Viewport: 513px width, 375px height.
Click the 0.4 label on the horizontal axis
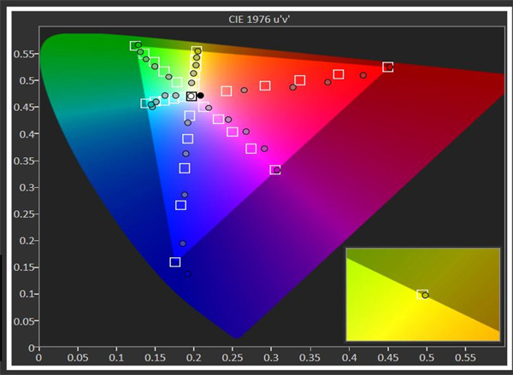pyautogui.click(x=349, y=357)
